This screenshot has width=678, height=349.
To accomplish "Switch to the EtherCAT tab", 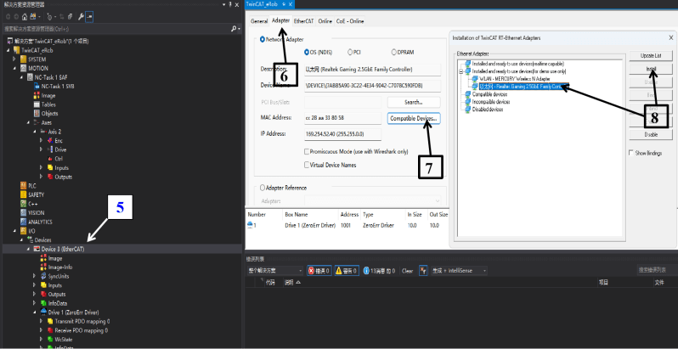I will pos(303,20).
